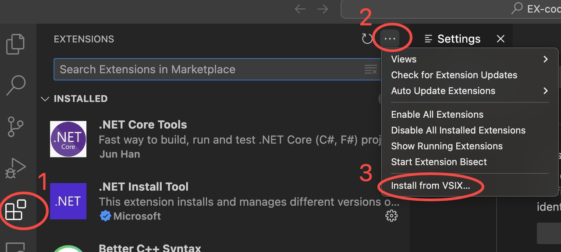Viewport: 561px width, 252px height.
Task: Open the Extensions view in the activity bar
Action: (x=15, y=210)
